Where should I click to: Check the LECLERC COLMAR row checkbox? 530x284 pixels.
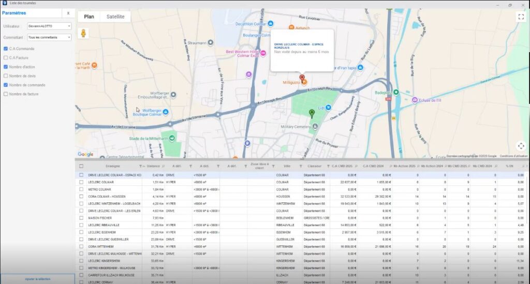point(81,182)
